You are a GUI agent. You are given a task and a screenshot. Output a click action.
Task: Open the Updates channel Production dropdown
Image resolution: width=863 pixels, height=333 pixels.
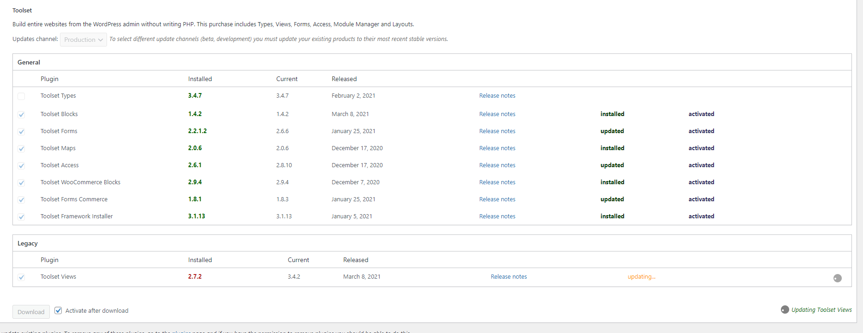83,40
